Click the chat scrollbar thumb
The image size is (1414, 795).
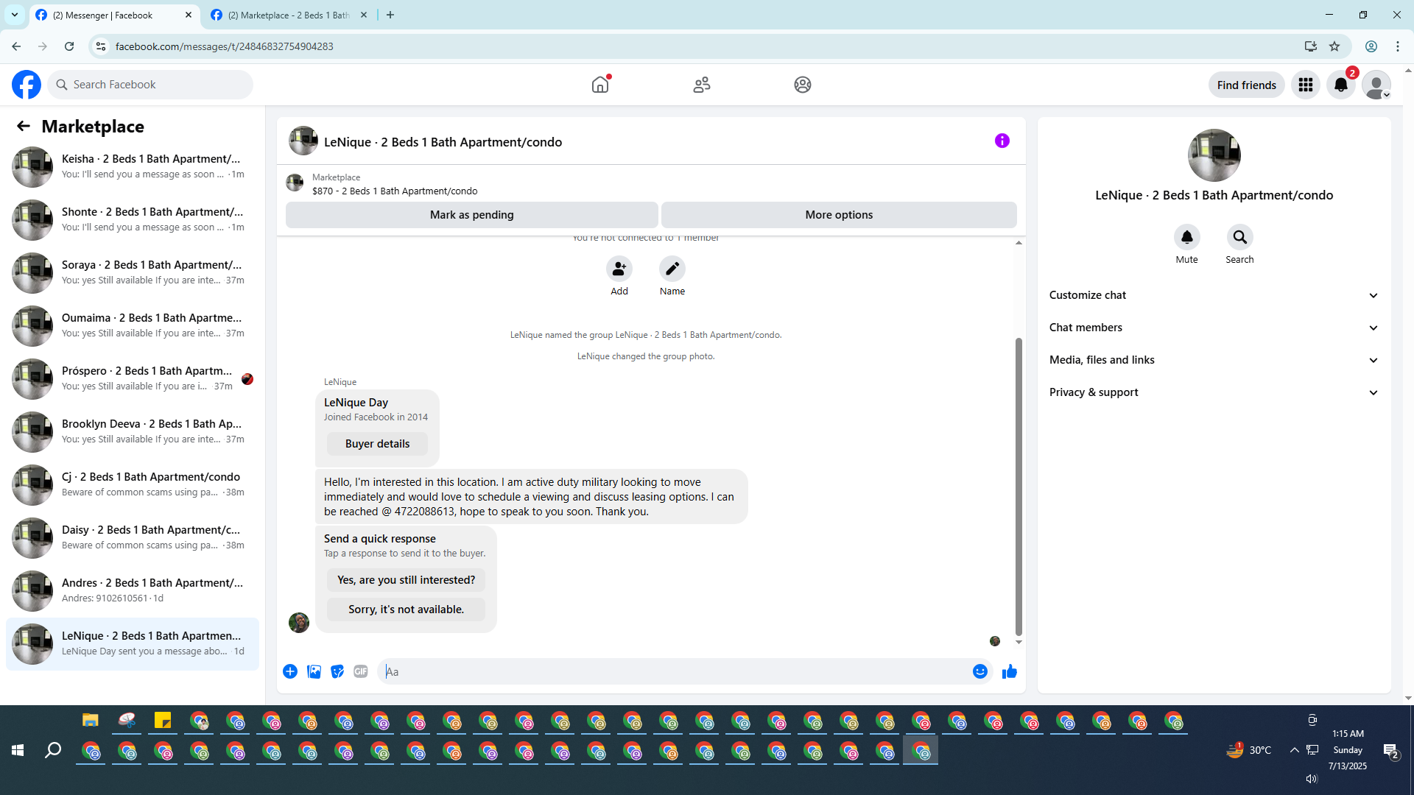click(x=1019, y=486)
